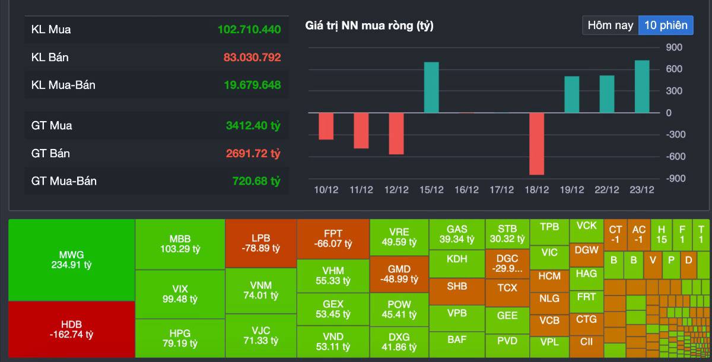Click the GT Mua value 3412.40 tỷ
The width and height of the screenshot is (712, 362).
point(253,125)
